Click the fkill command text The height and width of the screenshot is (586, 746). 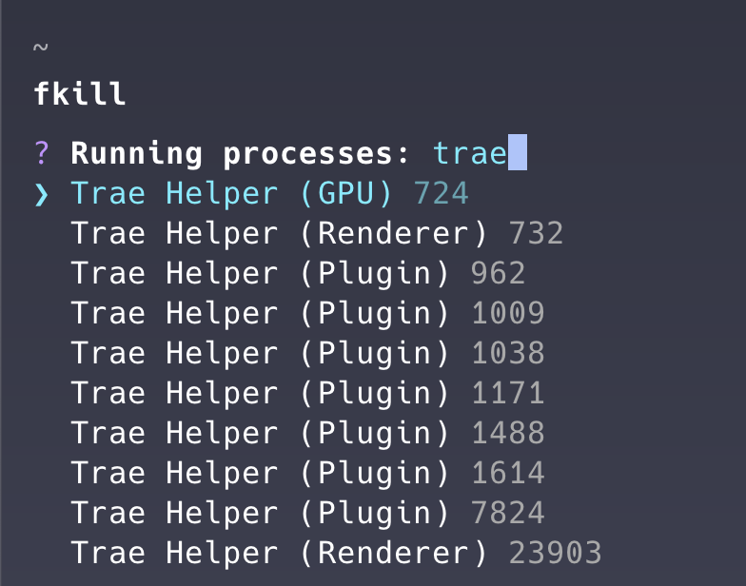coord(80,95)
